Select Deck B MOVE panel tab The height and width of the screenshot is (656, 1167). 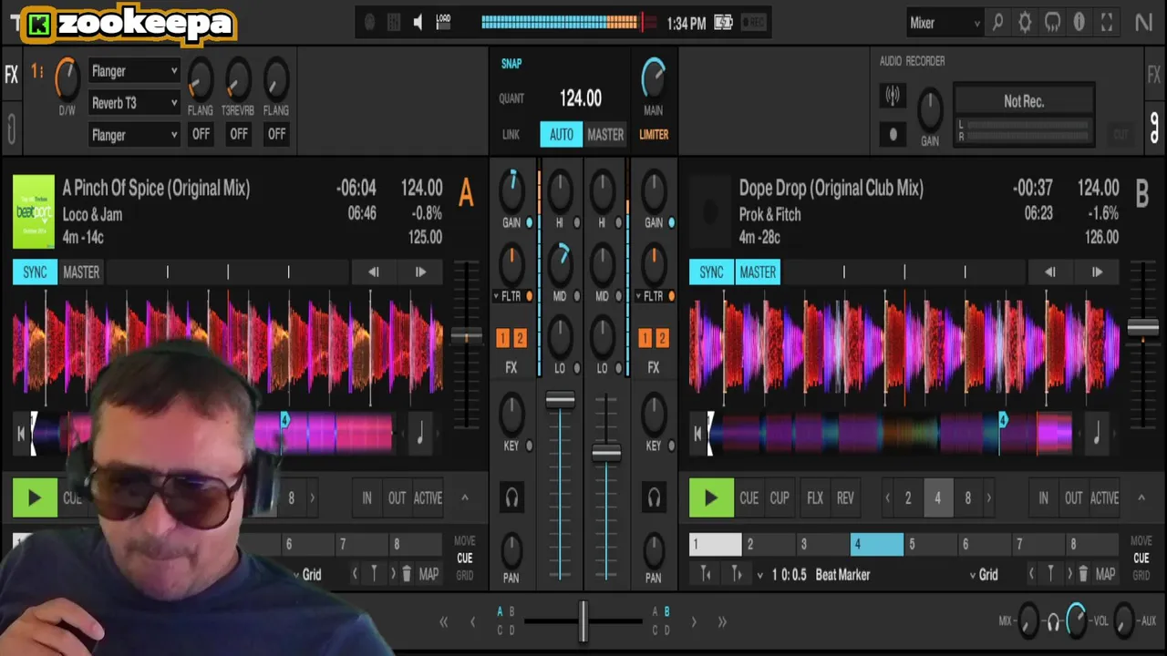point(1141,541)
